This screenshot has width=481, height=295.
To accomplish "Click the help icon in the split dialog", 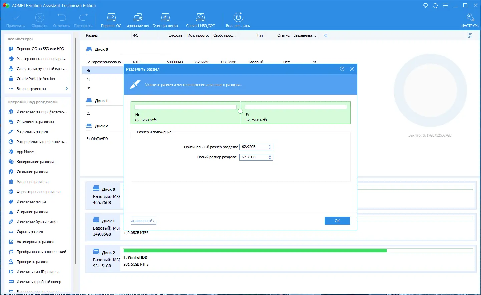I will (x=342, y=69).
